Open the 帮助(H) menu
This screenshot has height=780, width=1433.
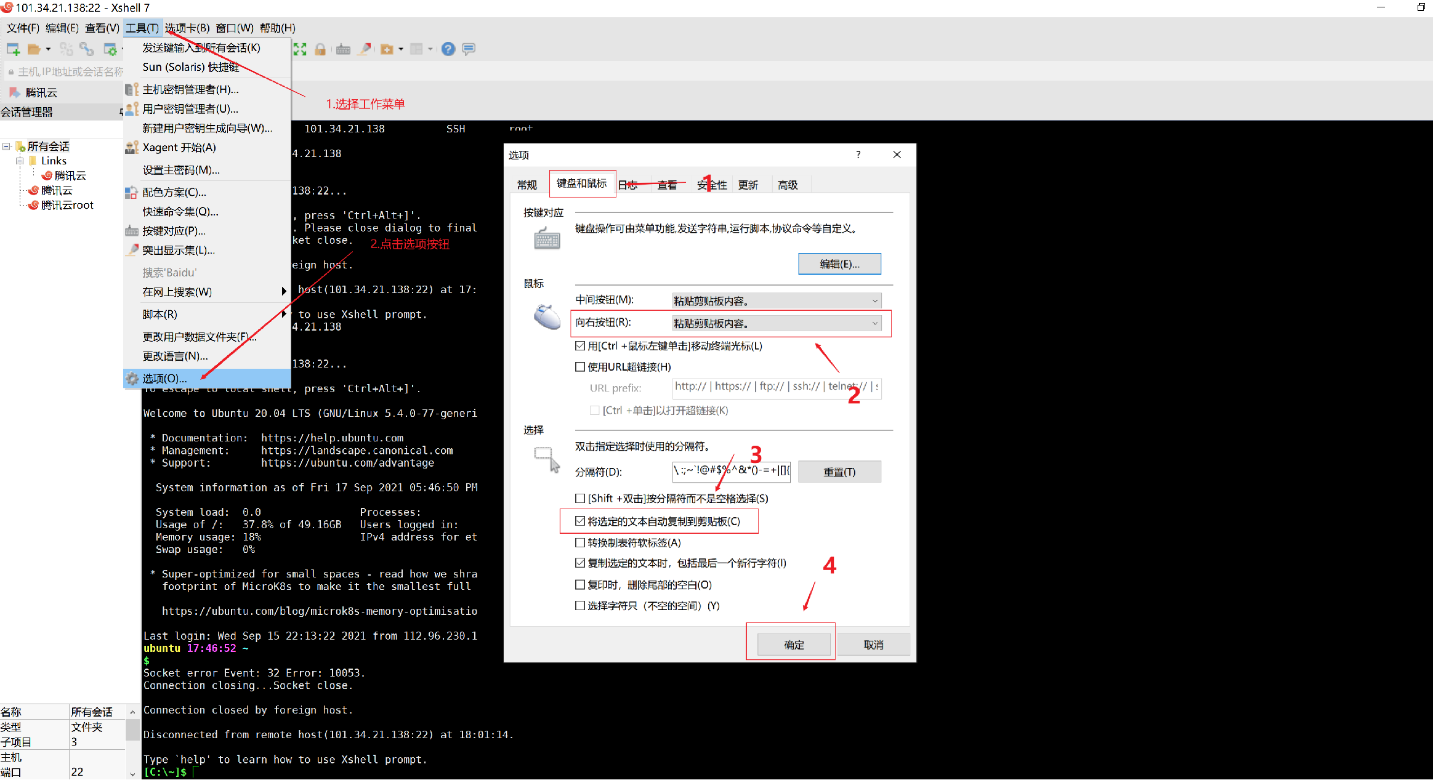tap(278, 28)
